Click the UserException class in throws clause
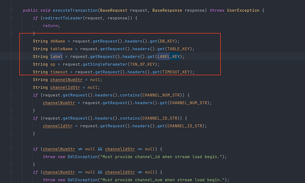The image size is (305, 183). [x=244, y=10]
